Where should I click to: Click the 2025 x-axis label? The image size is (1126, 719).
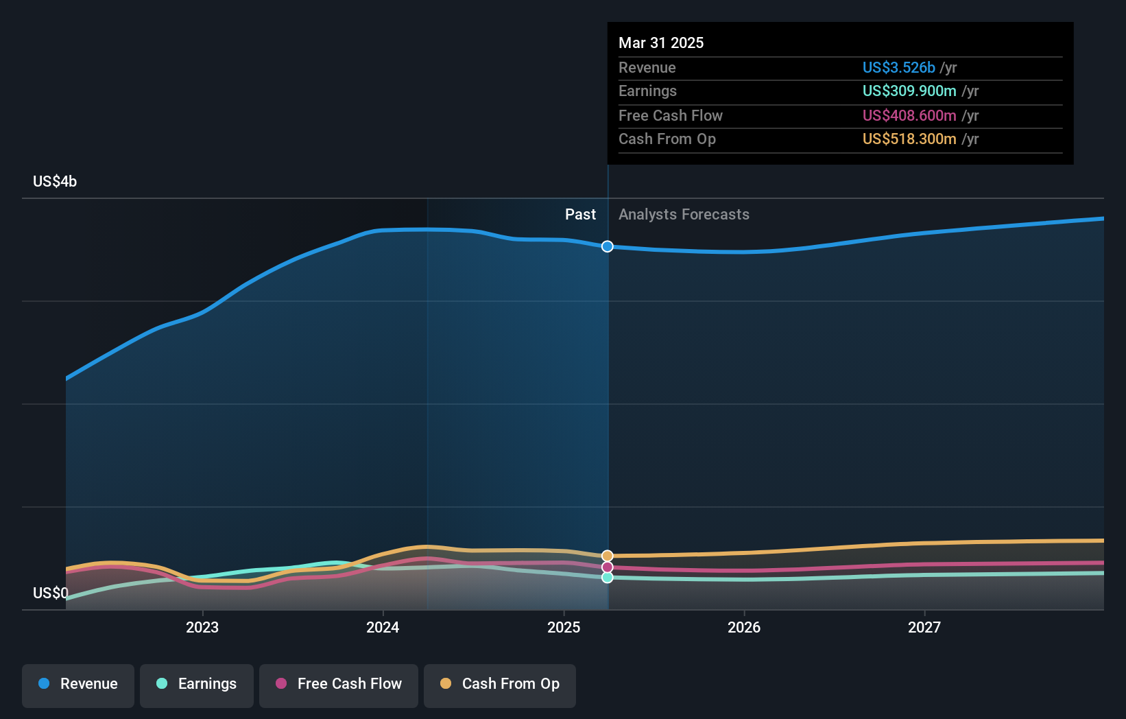[564, 627]
